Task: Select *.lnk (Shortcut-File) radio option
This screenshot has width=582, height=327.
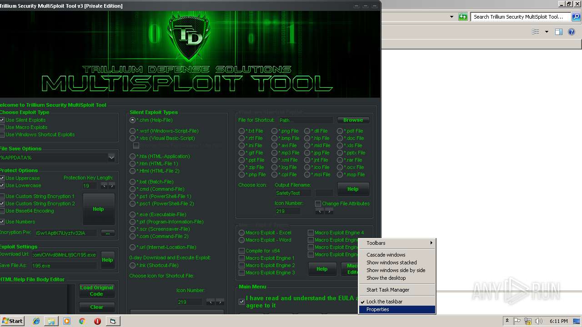Action: tap(133, 265)
